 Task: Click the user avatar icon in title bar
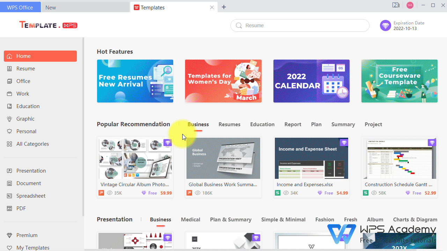[x=410, y=5]
